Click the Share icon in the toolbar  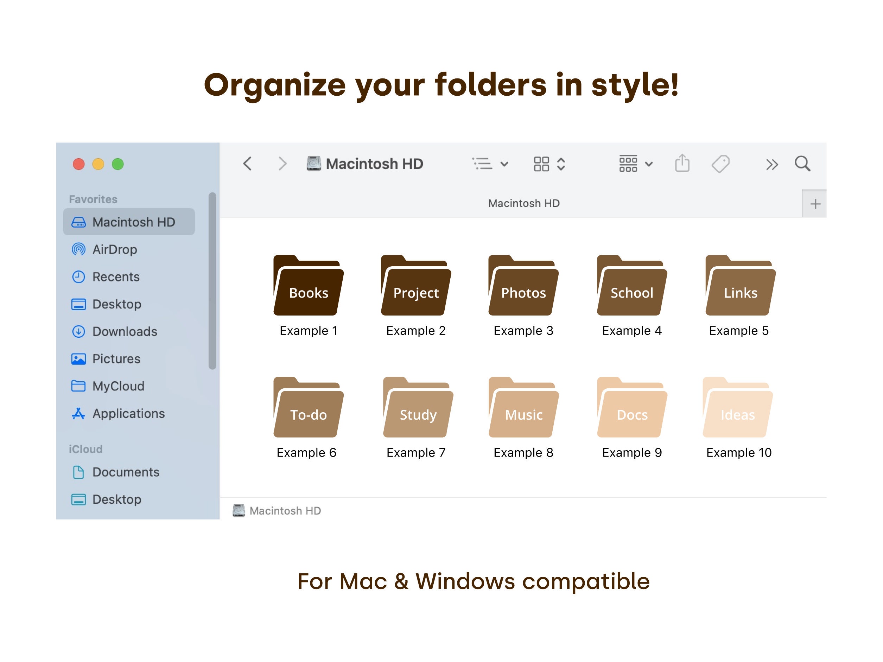682,163
